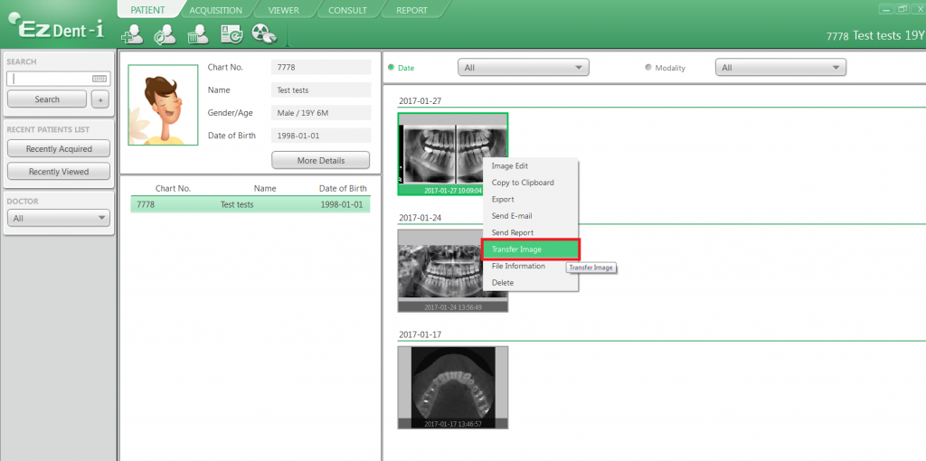Click the Edit Patient icon with pencil ring

point(165,34)
